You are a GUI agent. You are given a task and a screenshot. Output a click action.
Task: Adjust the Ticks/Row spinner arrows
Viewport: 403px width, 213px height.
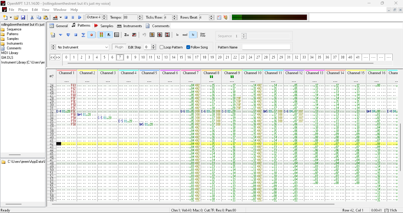tap(174, 17)
